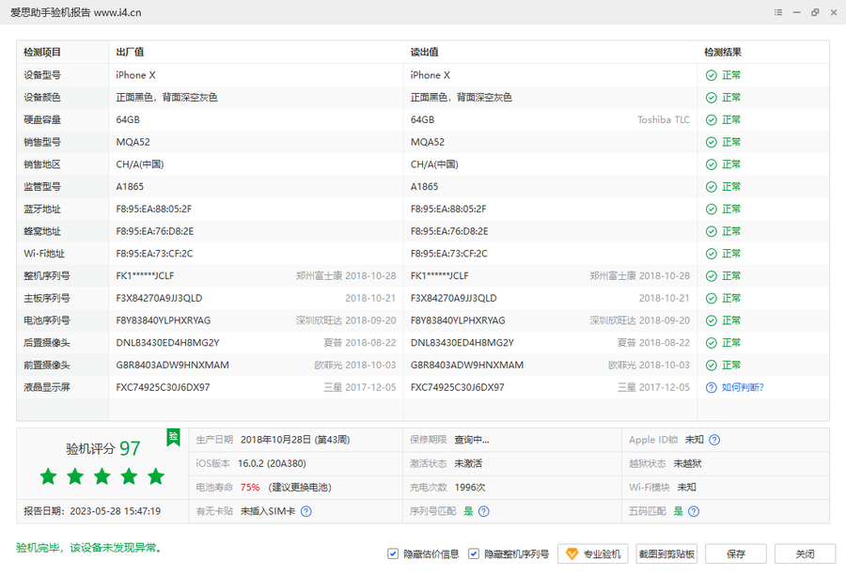Click report date 2023-05-28 15:47:19
The image size is (846, 576).
point(115,511)
